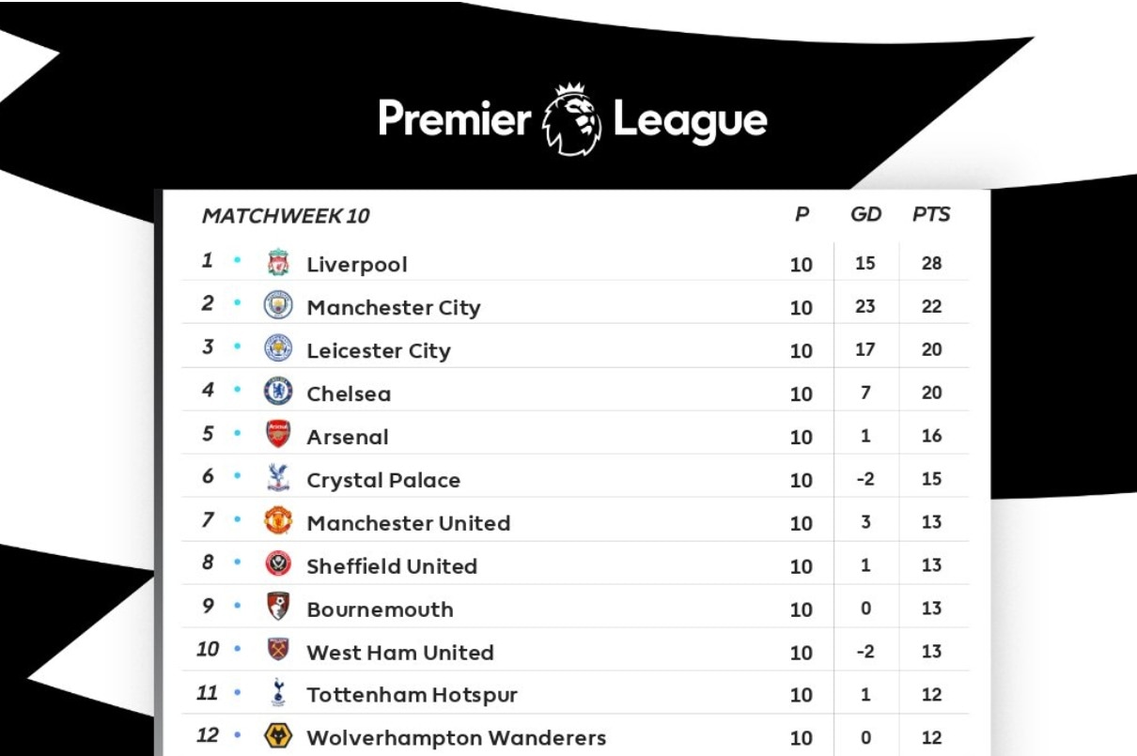Click the GD column header
Screen dimensions: 1137x756
pyautogui.click(x=865, y=215)
